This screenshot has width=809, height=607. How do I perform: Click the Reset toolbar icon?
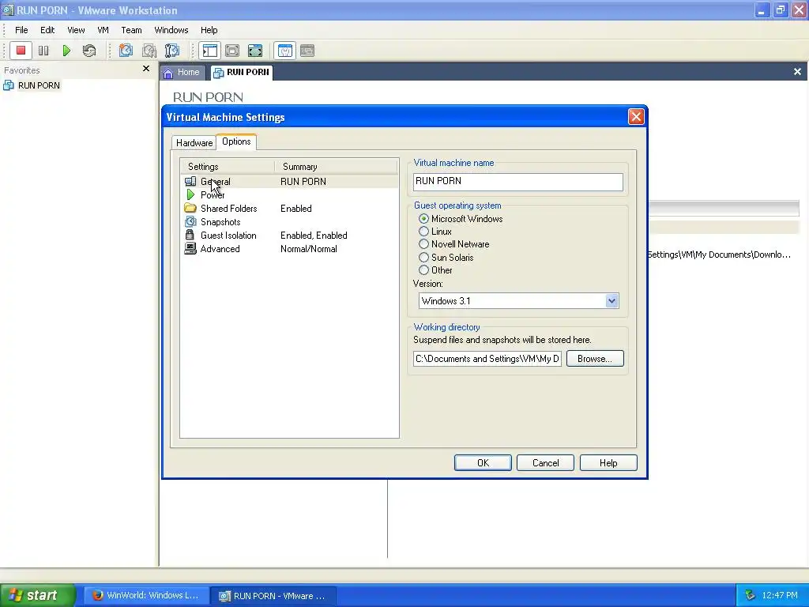point(89,51)
